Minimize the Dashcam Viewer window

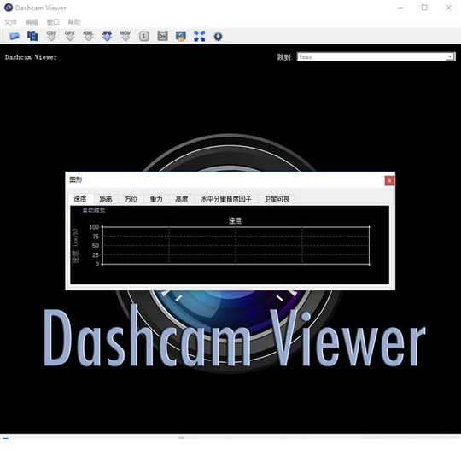point(400,8)
